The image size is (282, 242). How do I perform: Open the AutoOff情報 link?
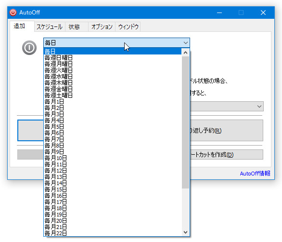pos(255,174)
